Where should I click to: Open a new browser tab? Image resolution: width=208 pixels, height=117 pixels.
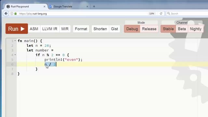pos(94,6)
